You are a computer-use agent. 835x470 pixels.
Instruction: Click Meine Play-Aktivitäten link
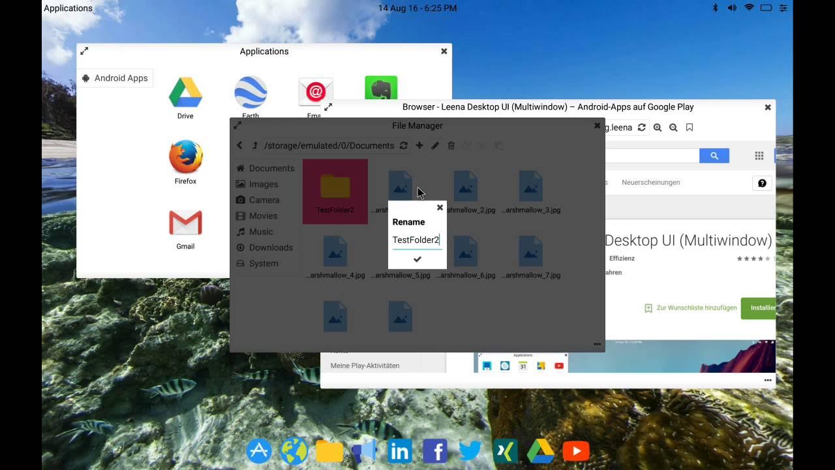[365, 366]
